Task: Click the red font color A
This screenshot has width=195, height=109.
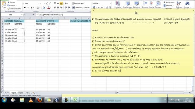Action: coord(49,8)
